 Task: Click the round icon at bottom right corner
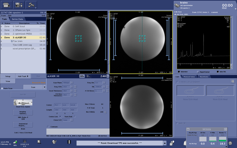click(x=230, y=143)
